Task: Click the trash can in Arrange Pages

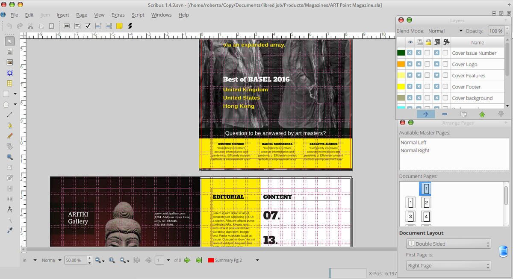Action: click(503, 252)
